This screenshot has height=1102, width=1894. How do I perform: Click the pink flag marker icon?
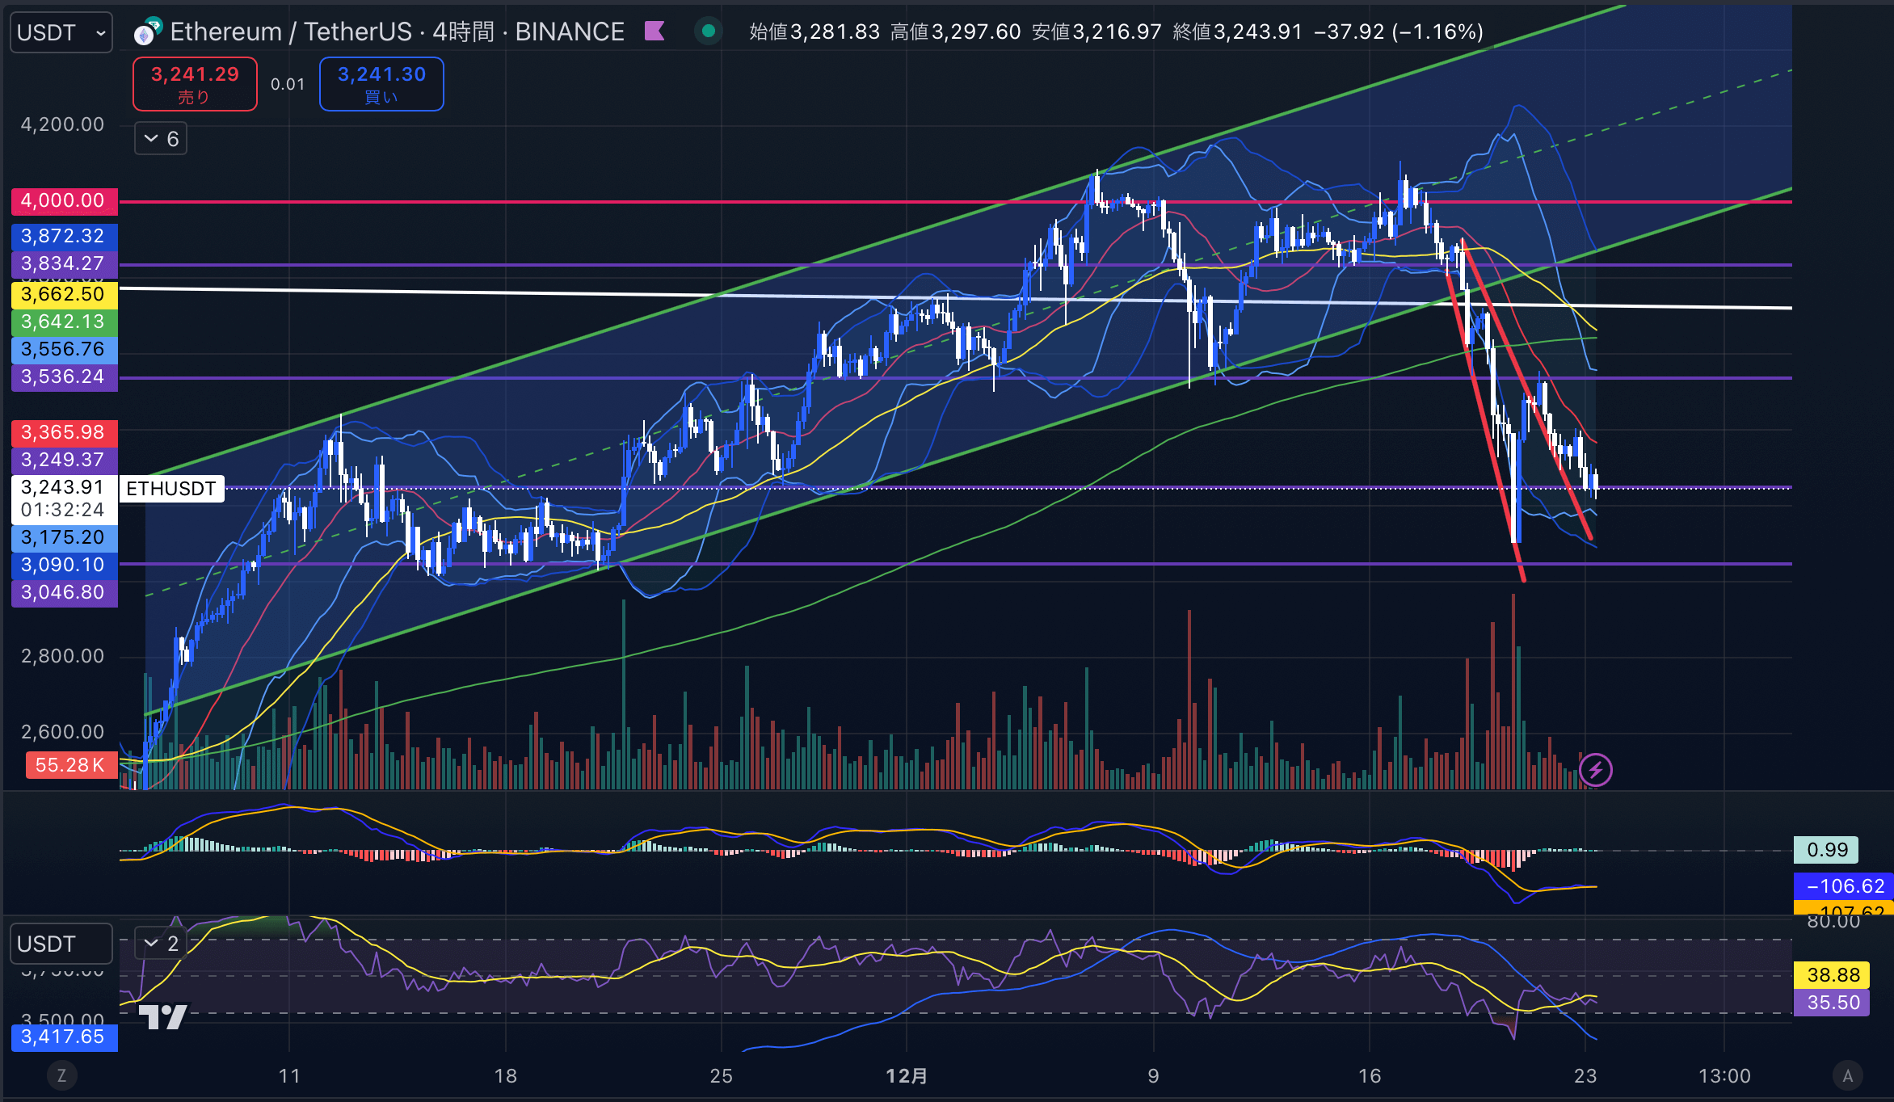point(654,32)
